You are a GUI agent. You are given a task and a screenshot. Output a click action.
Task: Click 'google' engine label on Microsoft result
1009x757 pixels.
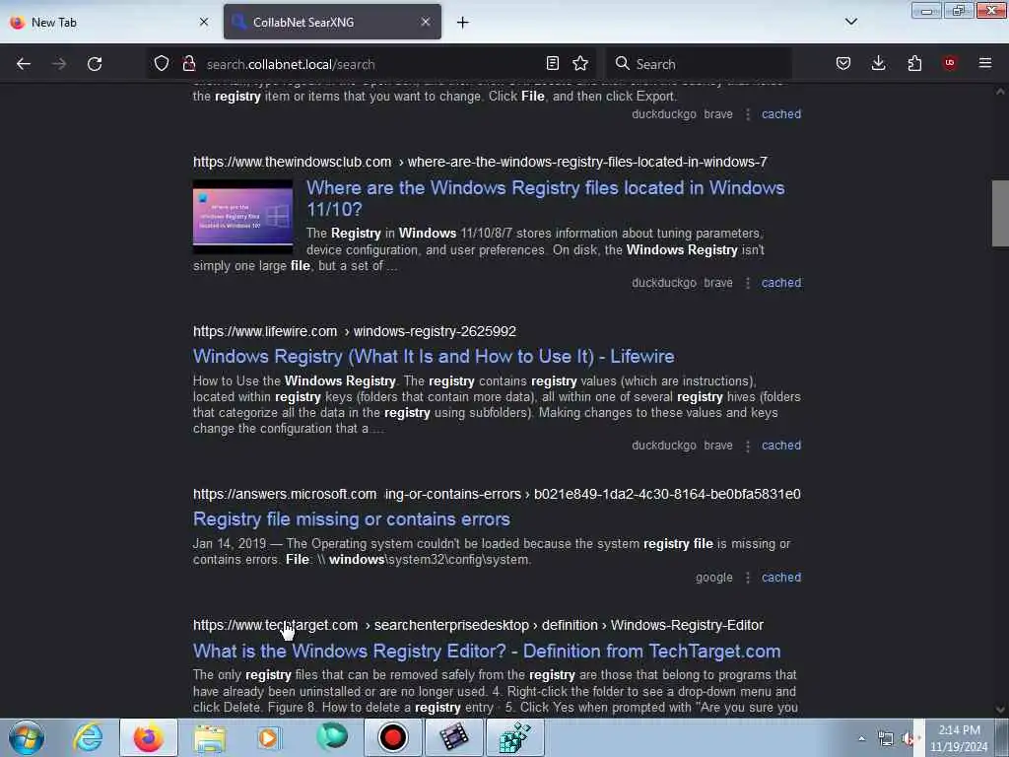coord(714,578)
